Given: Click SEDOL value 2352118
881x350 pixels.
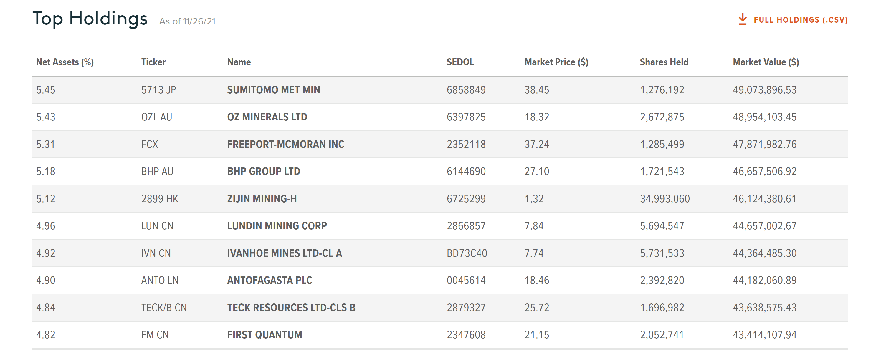Looking at the screenshot, I should click(x=466, y=144).
